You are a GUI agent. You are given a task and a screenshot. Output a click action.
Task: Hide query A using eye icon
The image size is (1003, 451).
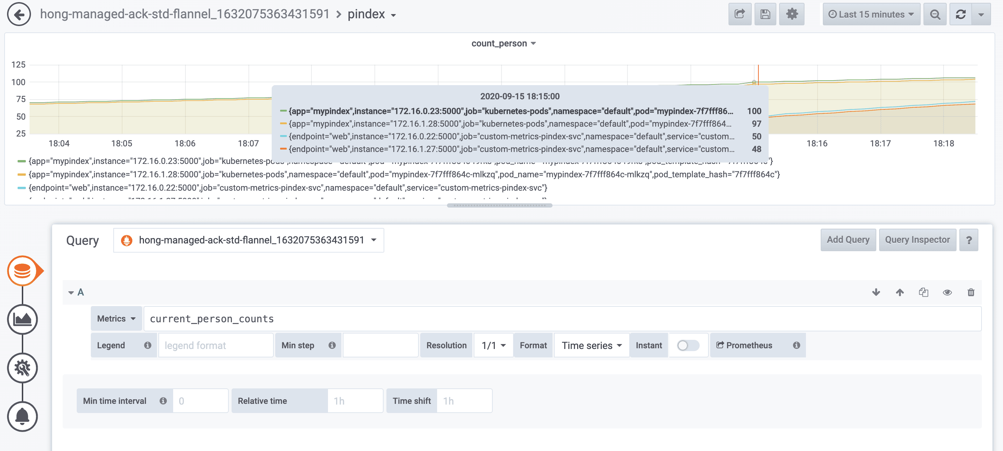[x=947, y=292]
